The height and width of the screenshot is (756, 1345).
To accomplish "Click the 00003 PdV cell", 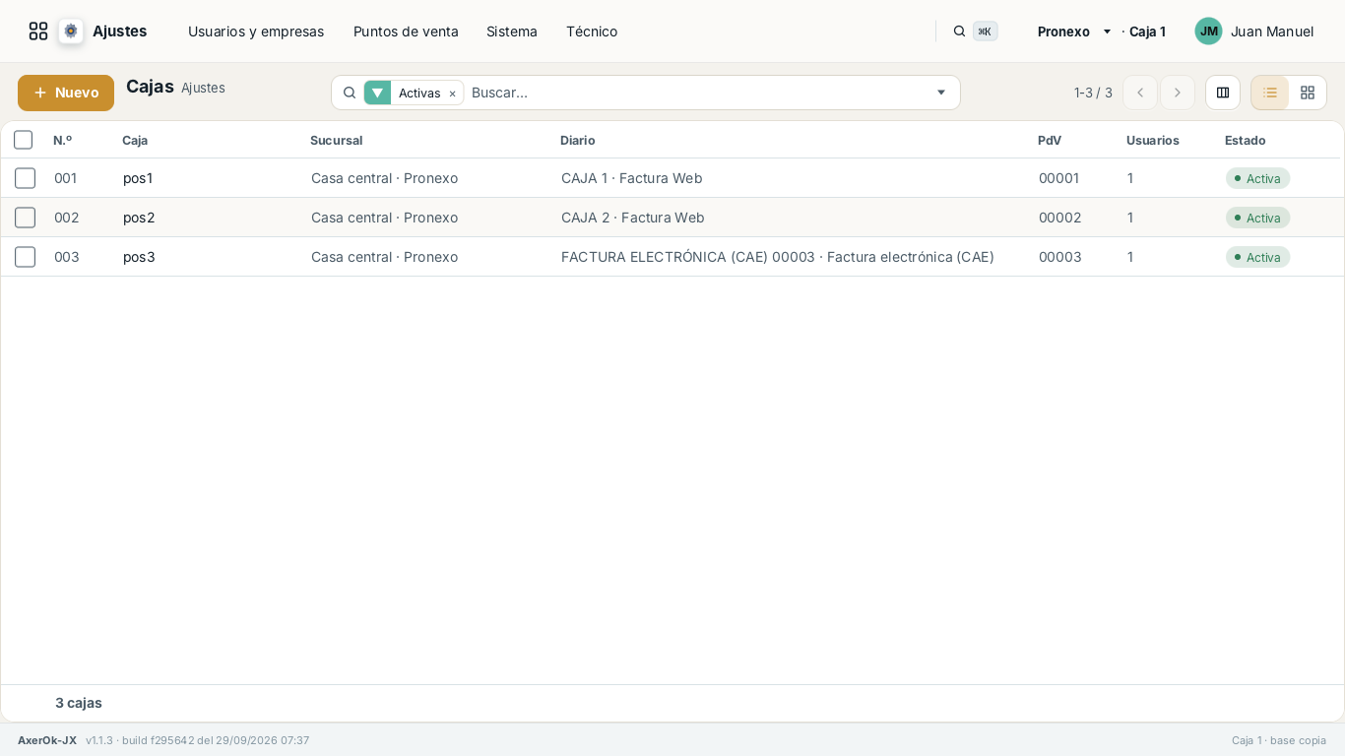I will tap(1060, 257).
